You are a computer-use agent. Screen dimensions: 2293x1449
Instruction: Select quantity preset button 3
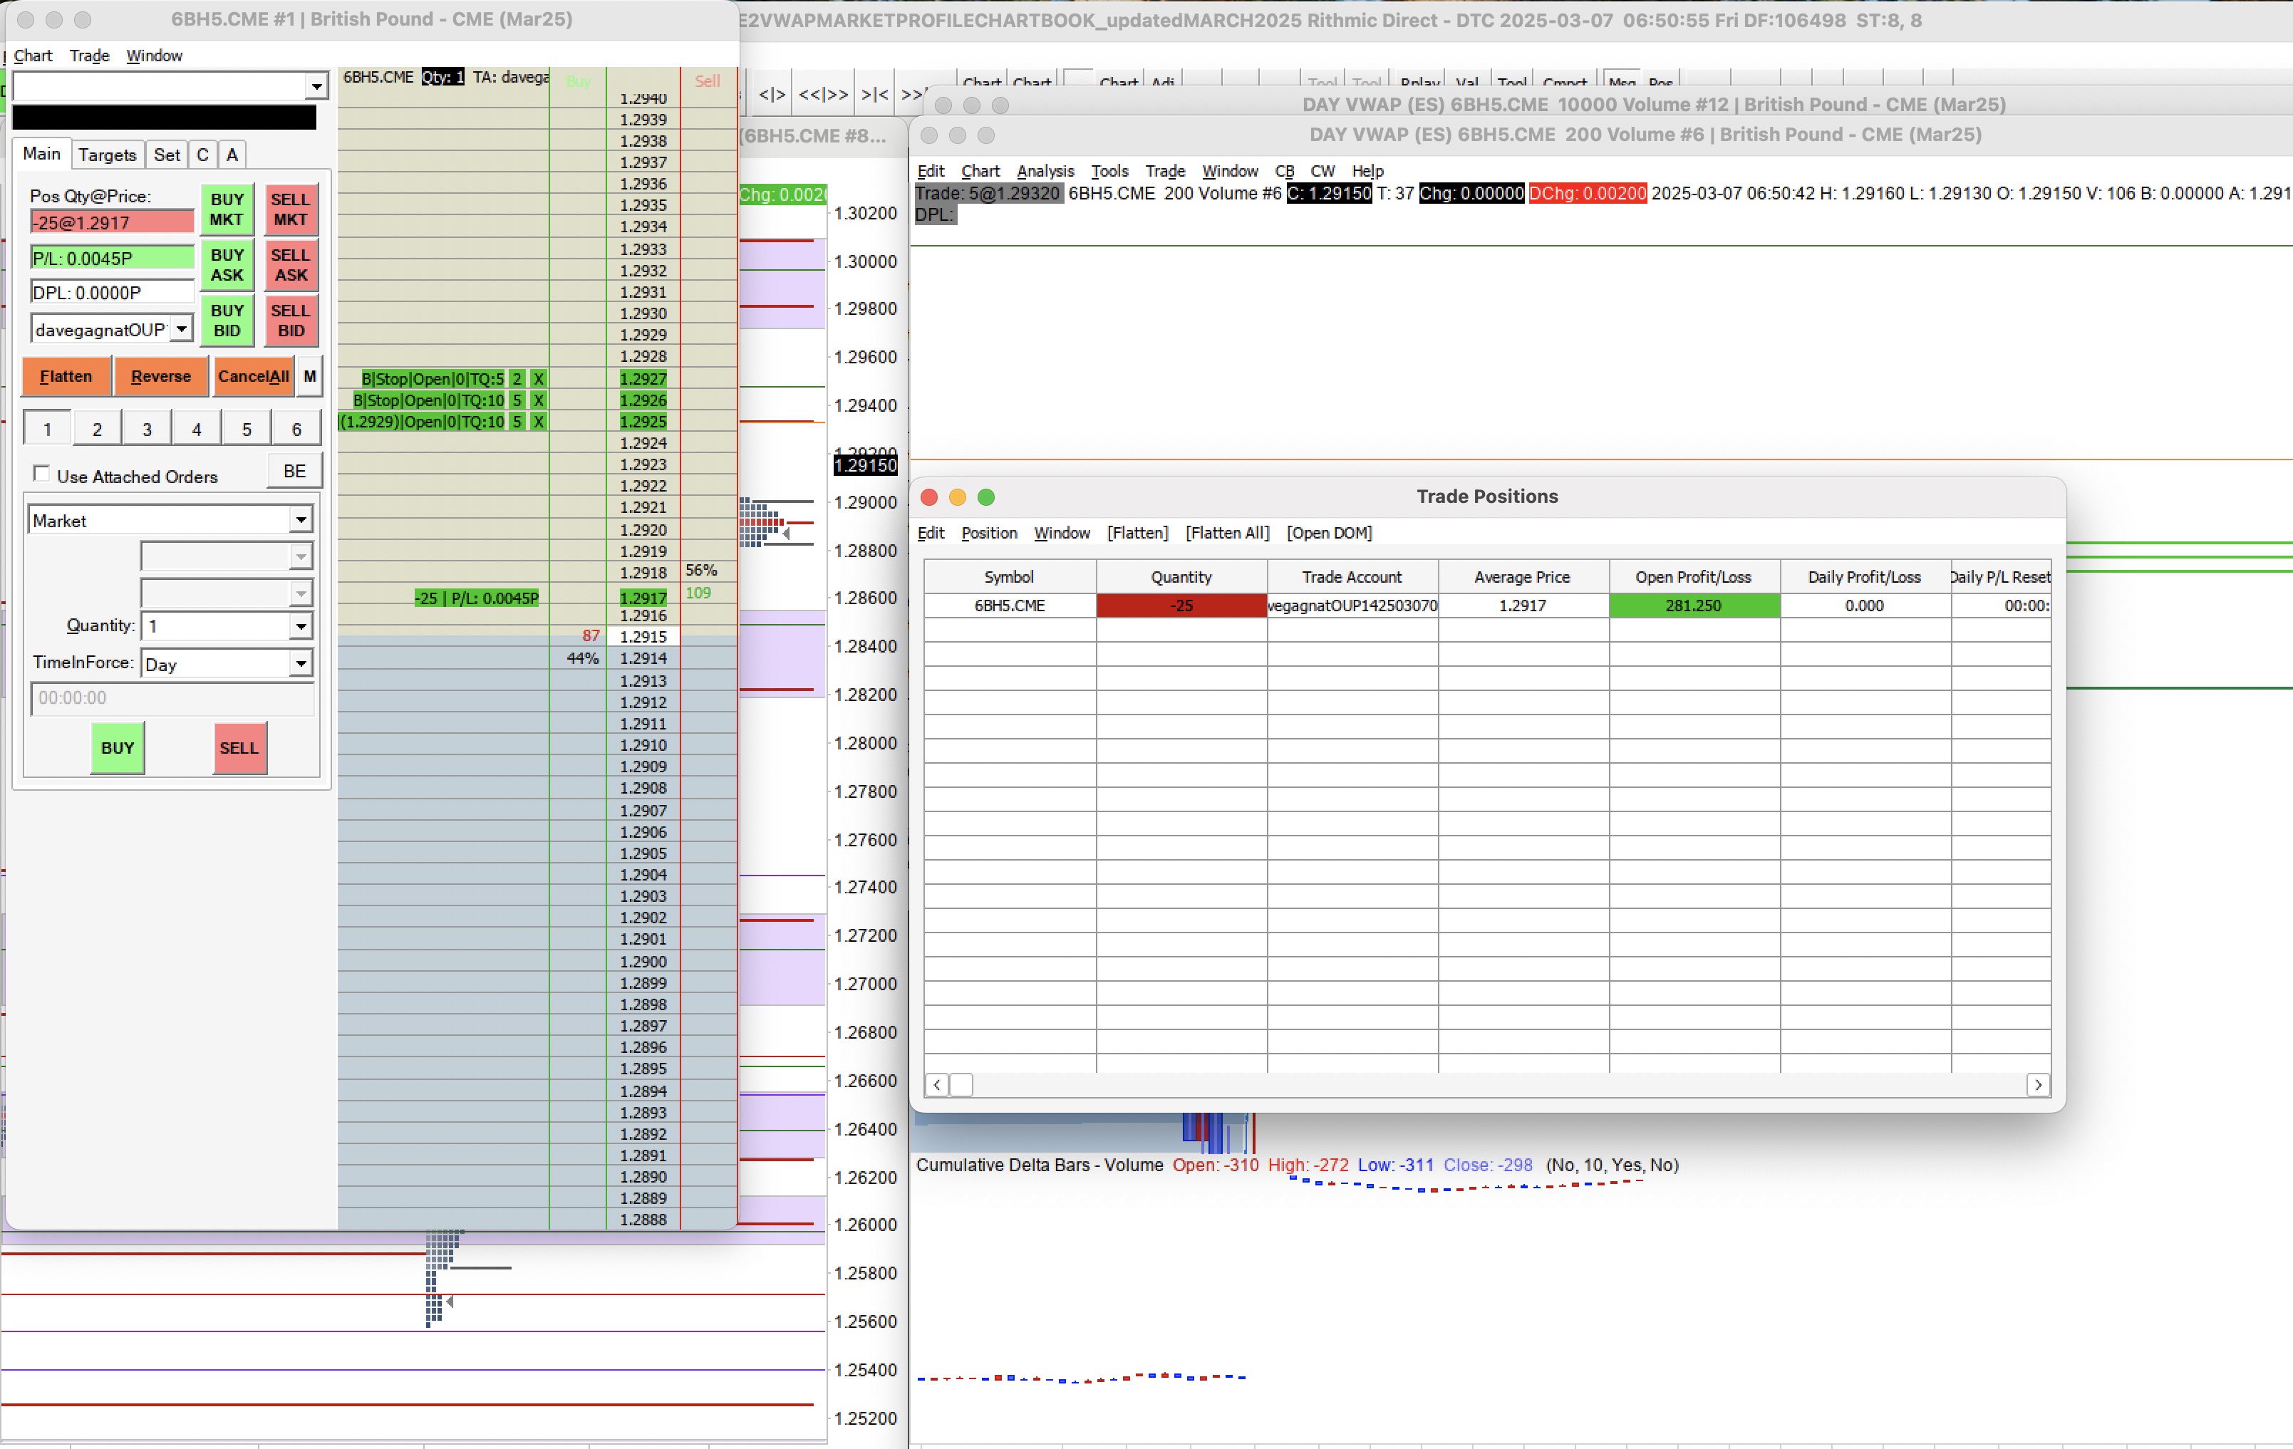pyautogui.click(x=147, y=430)
